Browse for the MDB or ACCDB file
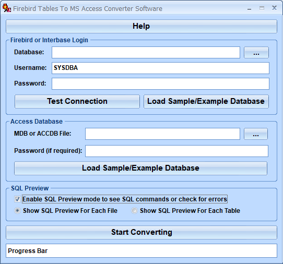This screenshot has height=264, width=283. pos(256,134)
